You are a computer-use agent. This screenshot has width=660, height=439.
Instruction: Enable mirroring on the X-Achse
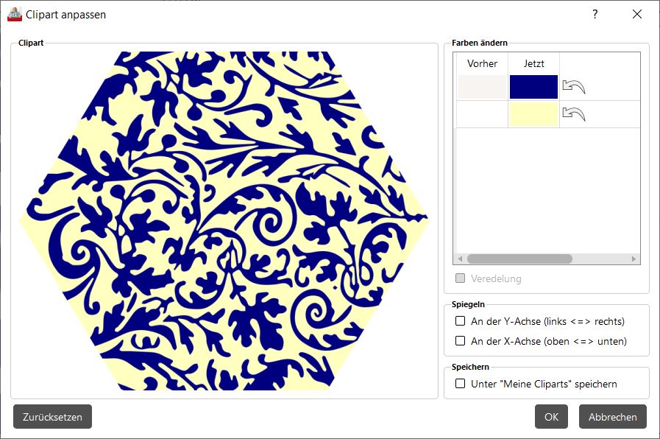[460, 341]
